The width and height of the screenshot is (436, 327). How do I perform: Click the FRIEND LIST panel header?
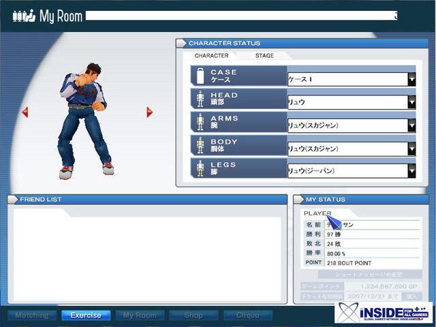(147, 200)
